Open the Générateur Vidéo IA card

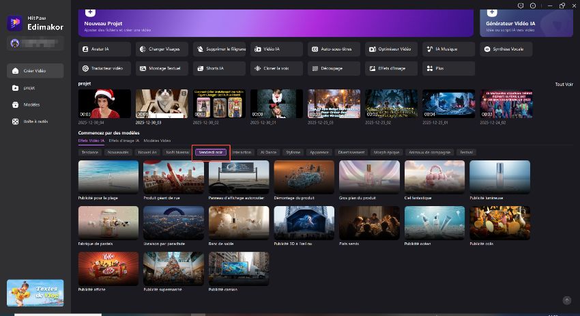point(525,22)
